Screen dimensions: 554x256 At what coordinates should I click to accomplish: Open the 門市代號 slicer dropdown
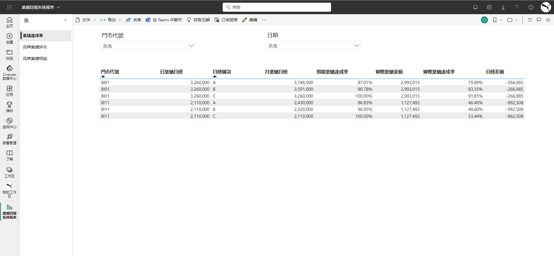(148, 46)
